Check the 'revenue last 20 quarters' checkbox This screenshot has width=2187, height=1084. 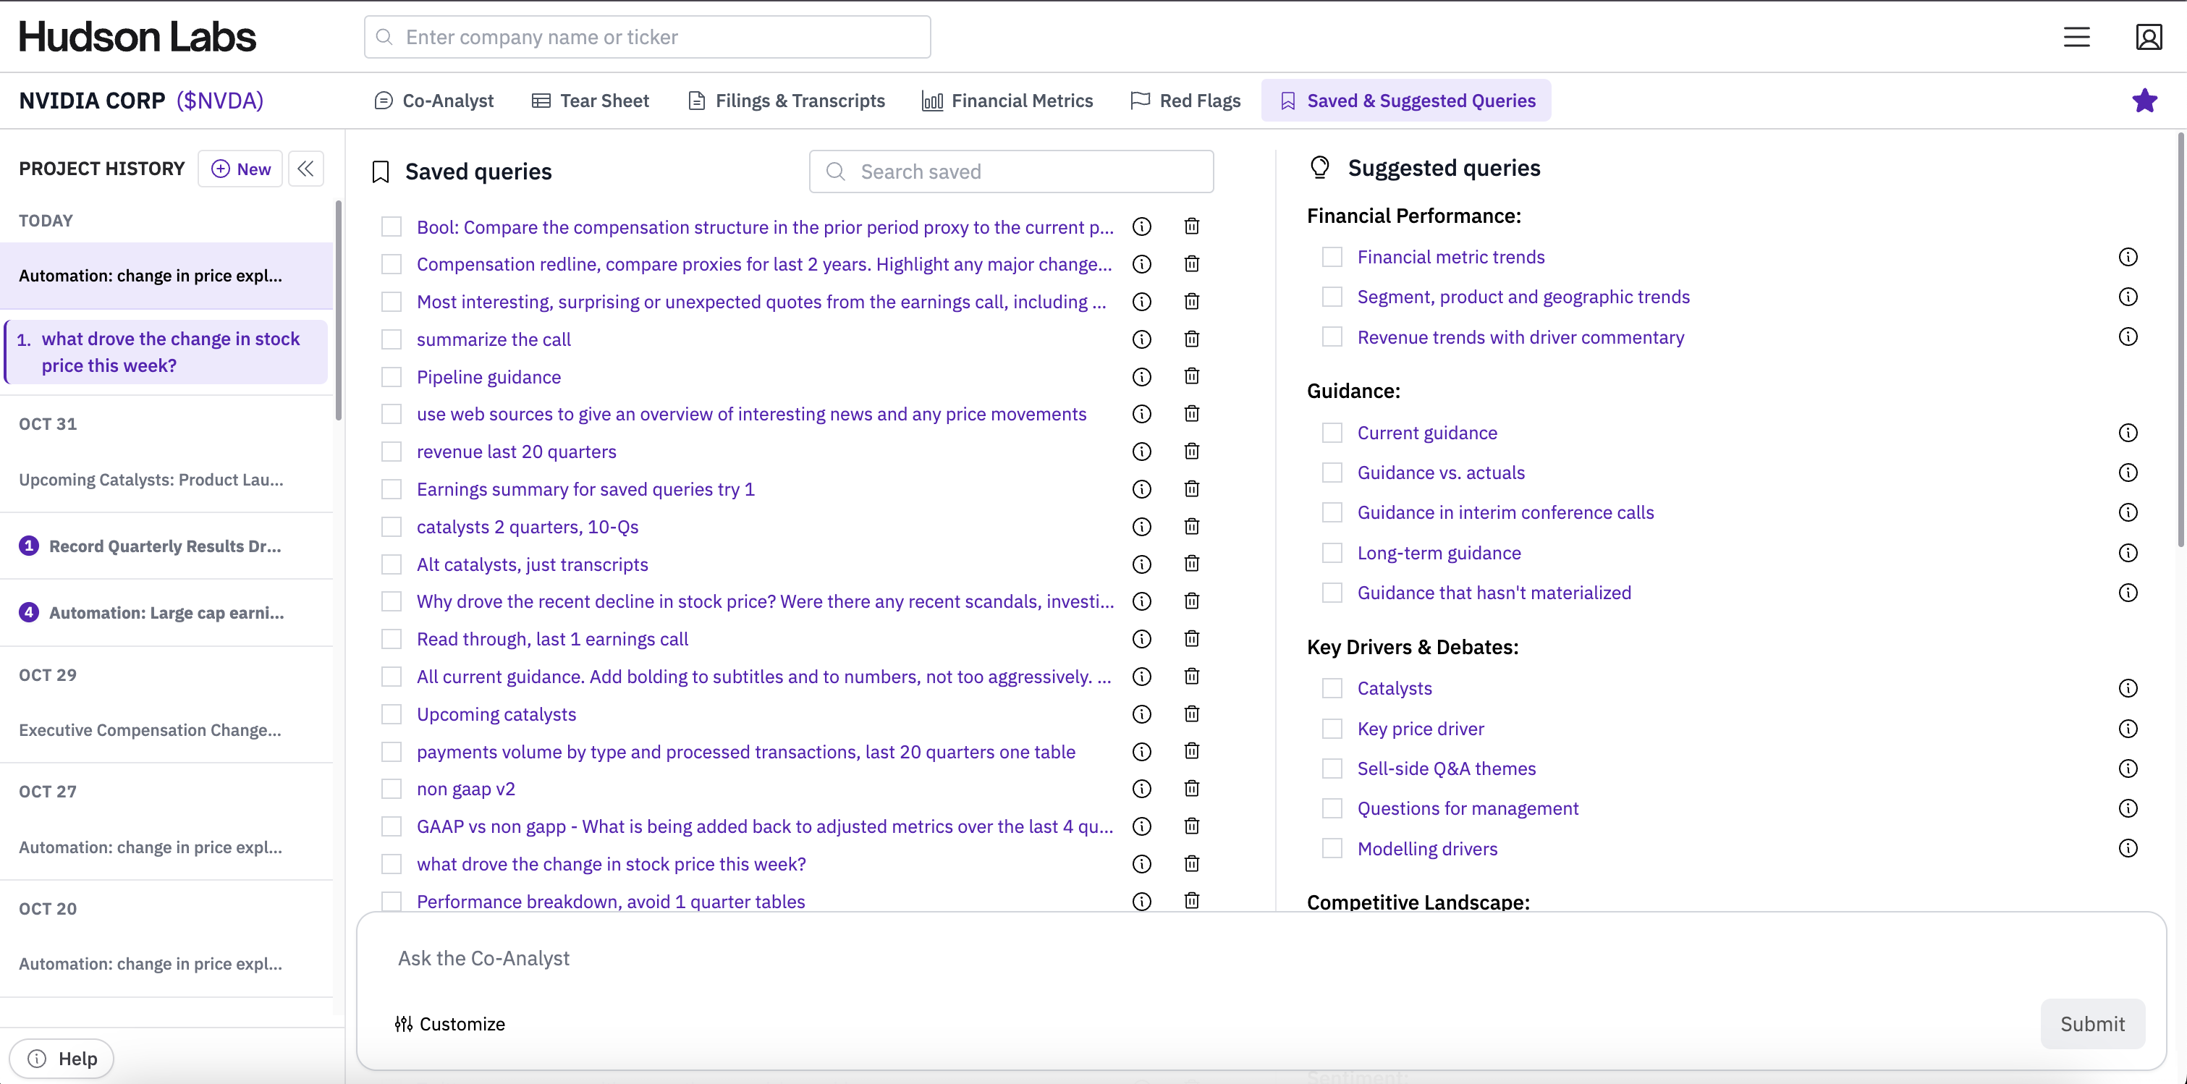coord(392,452)
